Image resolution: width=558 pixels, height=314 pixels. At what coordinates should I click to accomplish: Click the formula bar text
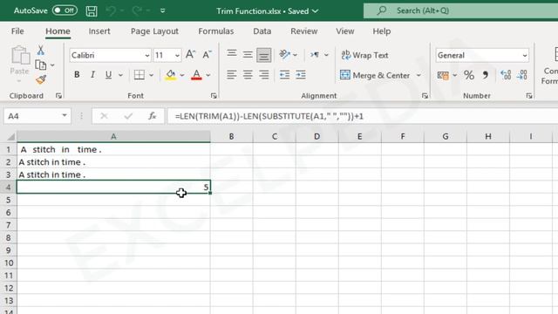269,116
